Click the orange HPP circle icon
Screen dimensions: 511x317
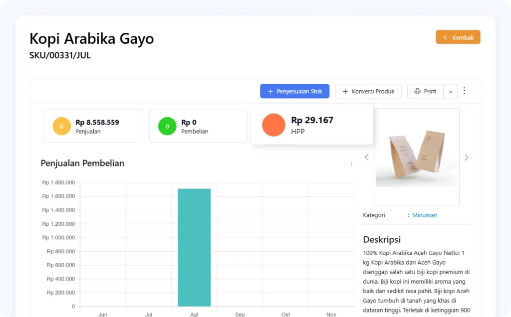pos(273,125)
